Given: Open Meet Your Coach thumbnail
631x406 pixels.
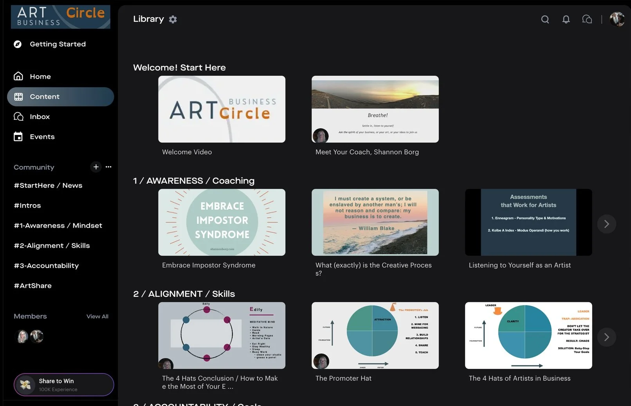Looking at the screenshot, I should click(x=375, y=109).
